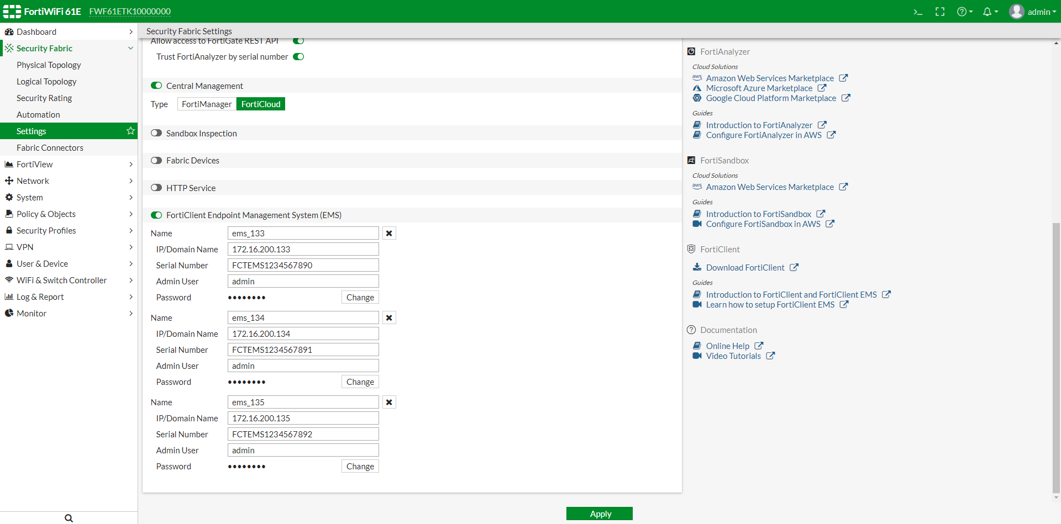This screenshot has height=524, width=1061.
Task: Disable FortiClient EMS toggle
Action: pyautogui.click(x=156, y=215)
